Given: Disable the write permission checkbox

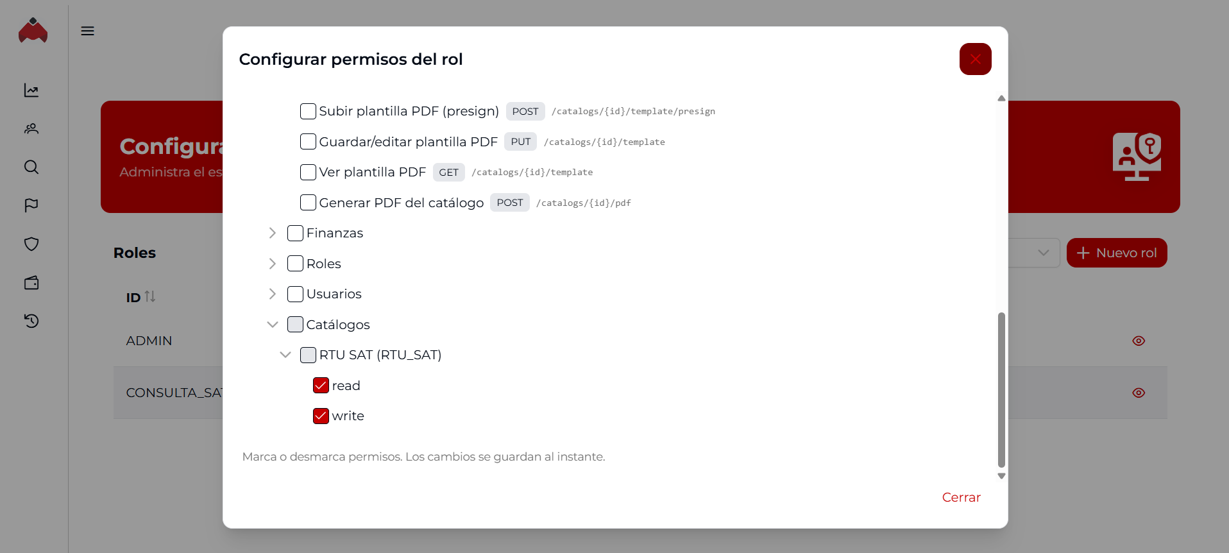Looking at the screenshot, I should pos(321,416).
